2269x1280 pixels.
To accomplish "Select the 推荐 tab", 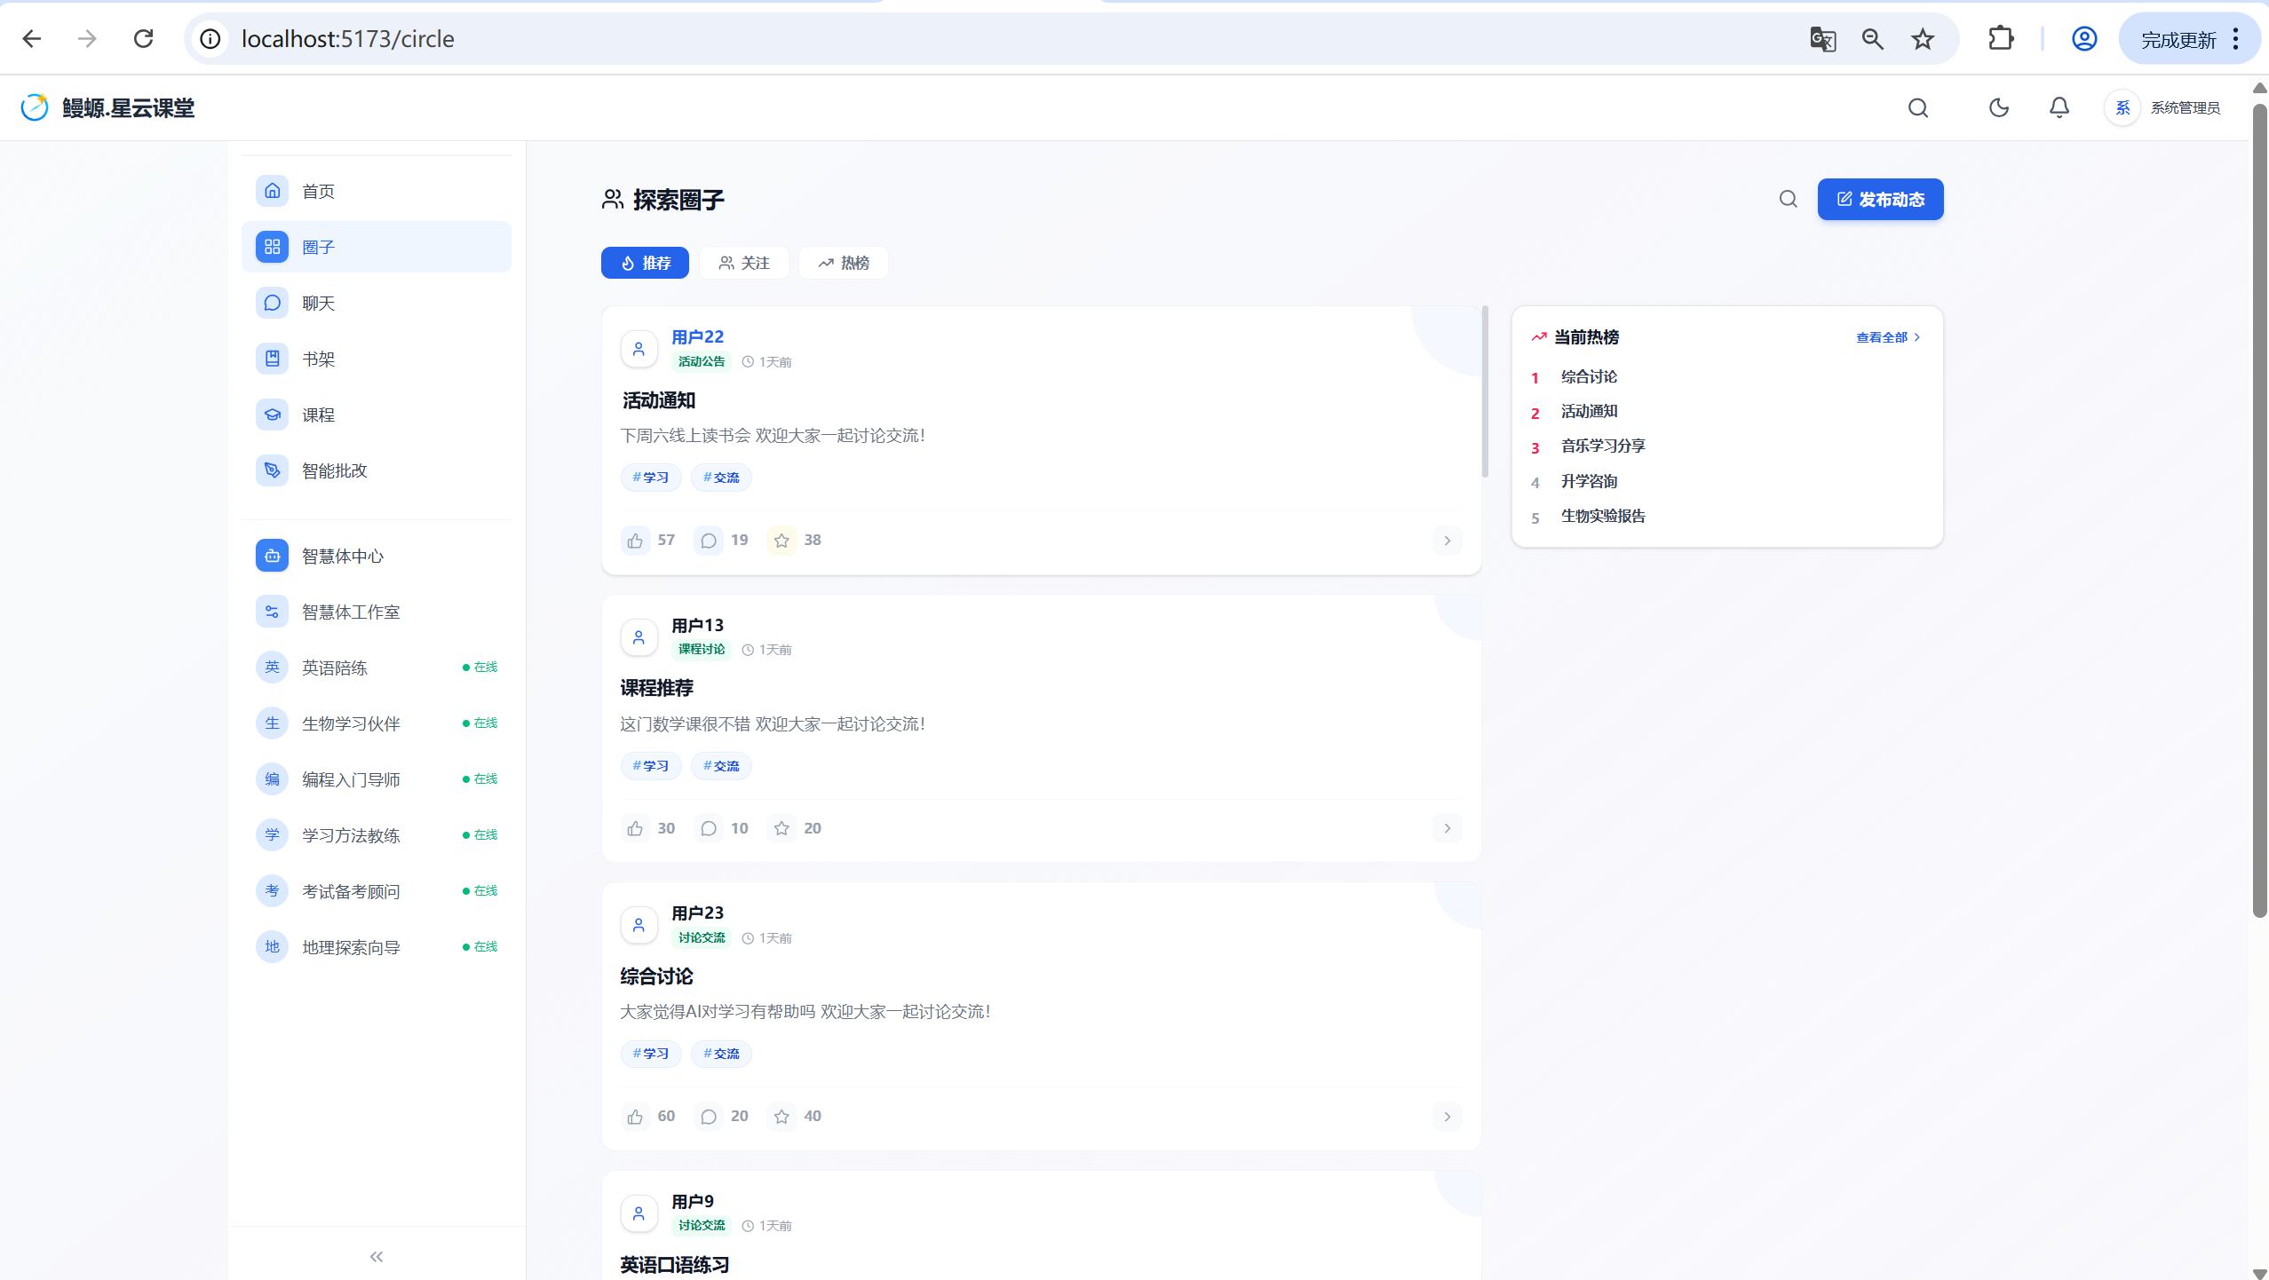I will [x=645, y=263].
